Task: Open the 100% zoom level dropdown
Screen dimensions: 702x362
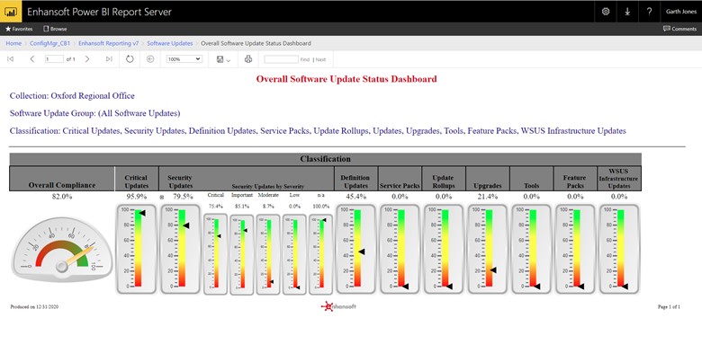Action: pyautogui.click(x=184, y=58)
